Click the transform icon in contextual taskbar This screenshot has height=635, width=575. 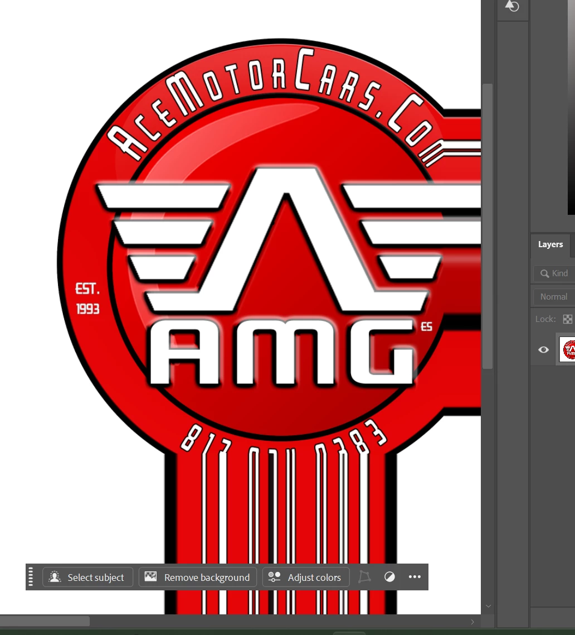pos(364,577)
